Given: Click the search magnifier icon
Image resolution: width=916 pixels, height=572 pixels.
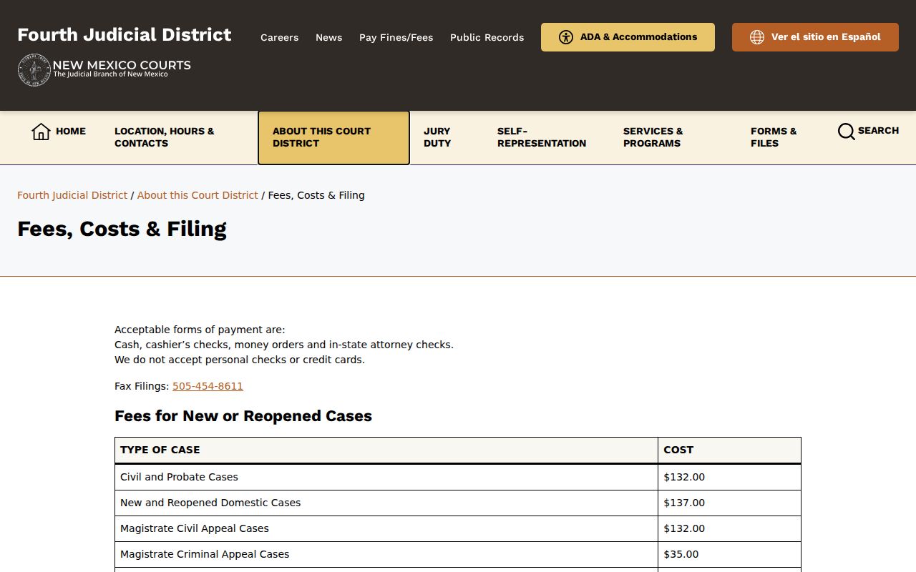Looking at the screenshot, I should 846,132.
